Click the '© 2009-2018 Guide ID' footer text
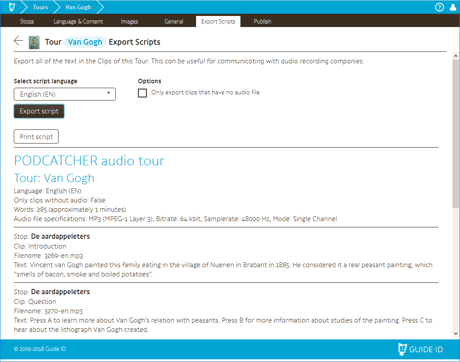 (40, 349)
